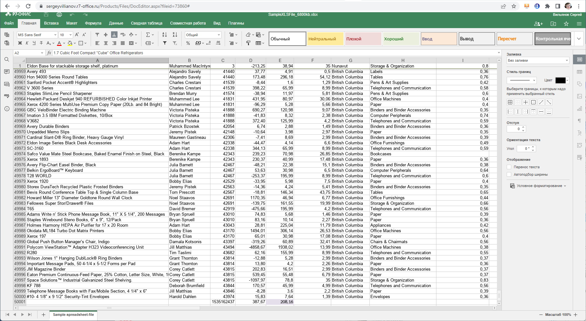586x321 pixels.
Task: Decrease decimal places
Action: point(208,43)
